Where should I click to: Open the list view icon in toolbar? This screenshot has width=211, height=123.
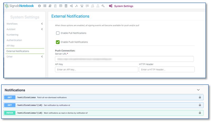pyautogui.click(x=45, y=6)
